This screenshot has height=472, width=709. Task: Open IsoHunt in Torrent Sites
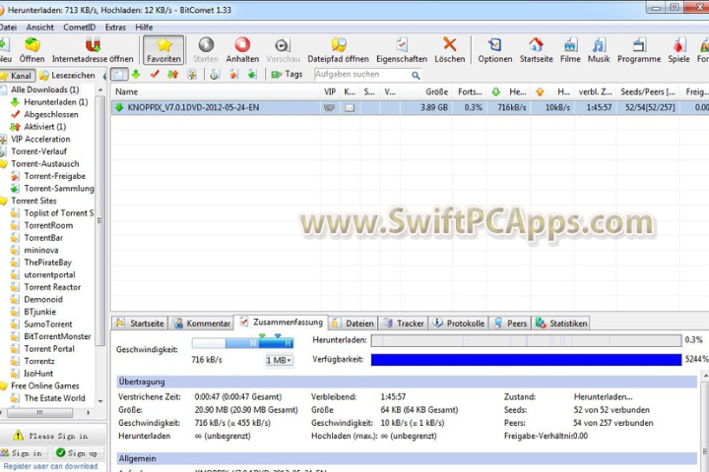38,374
